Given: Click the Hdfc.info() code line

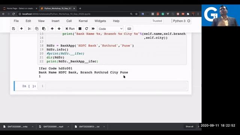Looking at the screenshot, I should (x=57, y=49).
